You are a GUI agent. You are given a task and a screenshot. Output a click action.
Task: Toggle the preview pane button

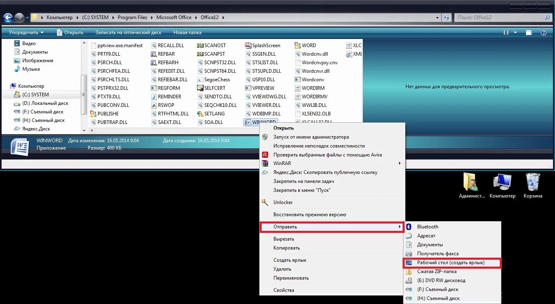(529, 33)
